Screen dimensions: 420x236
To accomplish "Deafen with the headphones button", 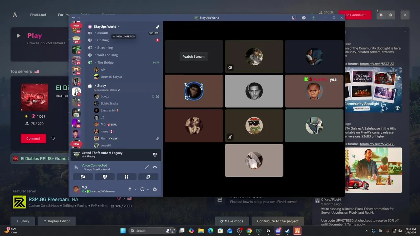I will point(142,189).
